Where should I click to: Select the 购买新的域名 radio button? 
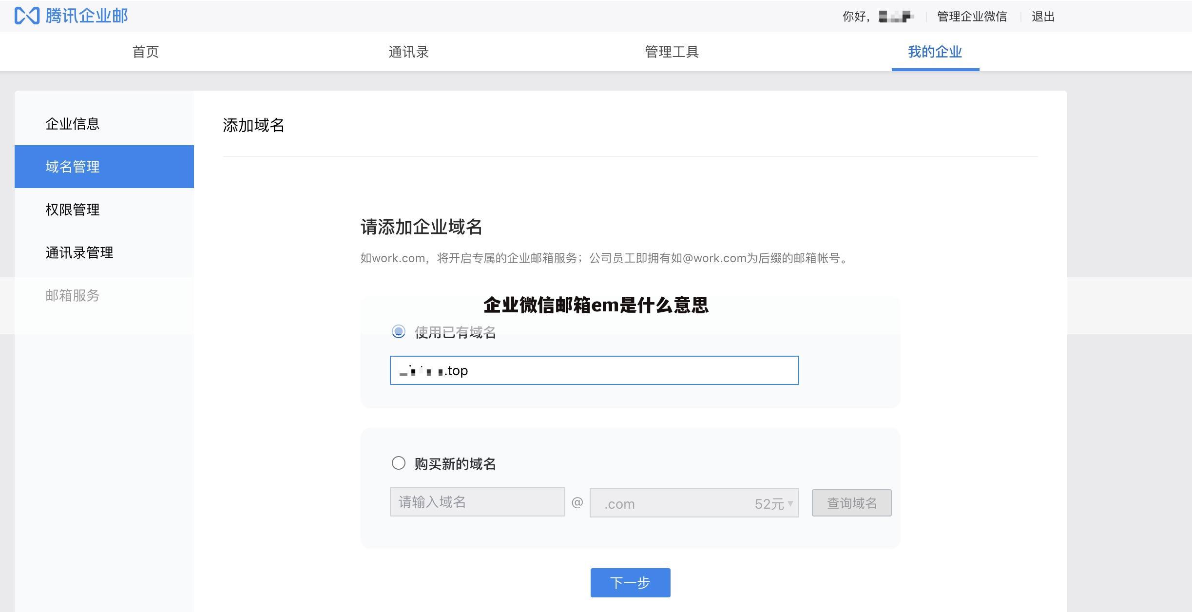pyautogui.click(x=399, y=463)
